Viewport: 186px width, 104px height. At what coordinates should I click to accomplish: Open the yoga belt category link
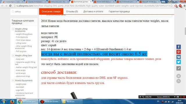click(20, 90)
